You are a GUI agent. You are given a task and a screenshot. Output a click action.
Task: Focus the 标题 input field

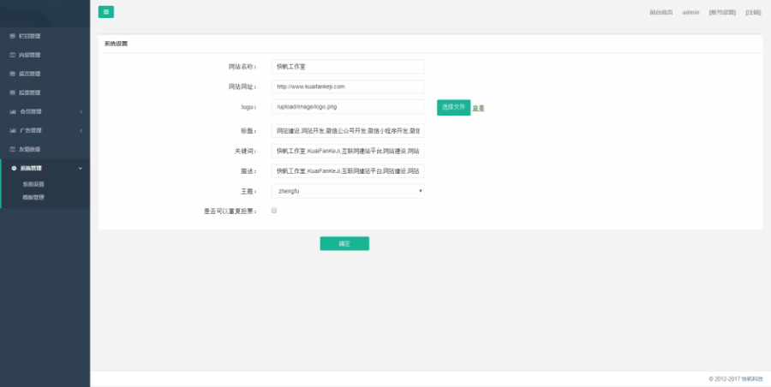tap(348, 131)
